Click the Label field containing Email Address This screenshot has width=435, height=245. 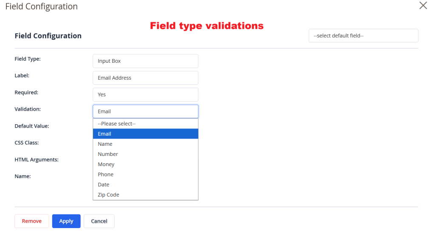coord(145,78)
